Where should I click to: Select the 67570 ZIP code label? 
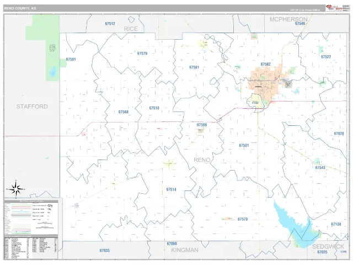243,219
